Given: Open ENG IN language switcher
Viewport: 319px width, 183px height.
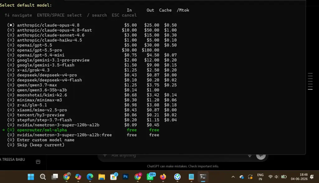Looking at the screenshot, I should 260,177.
